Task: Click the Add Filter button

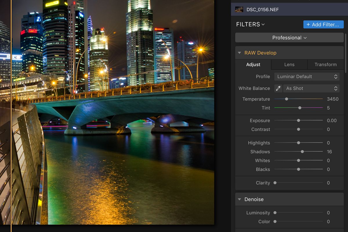Action: [323, 24]
